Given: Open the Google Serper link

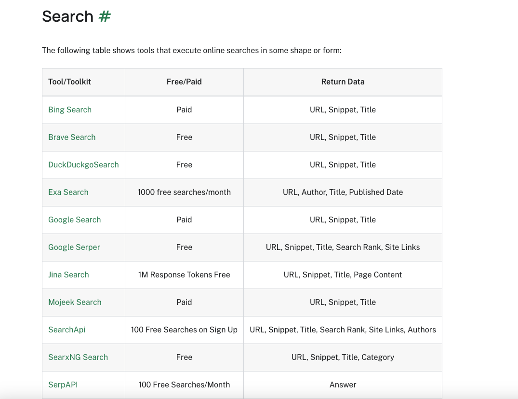Looking at the screenshot, I should (74, 247).
